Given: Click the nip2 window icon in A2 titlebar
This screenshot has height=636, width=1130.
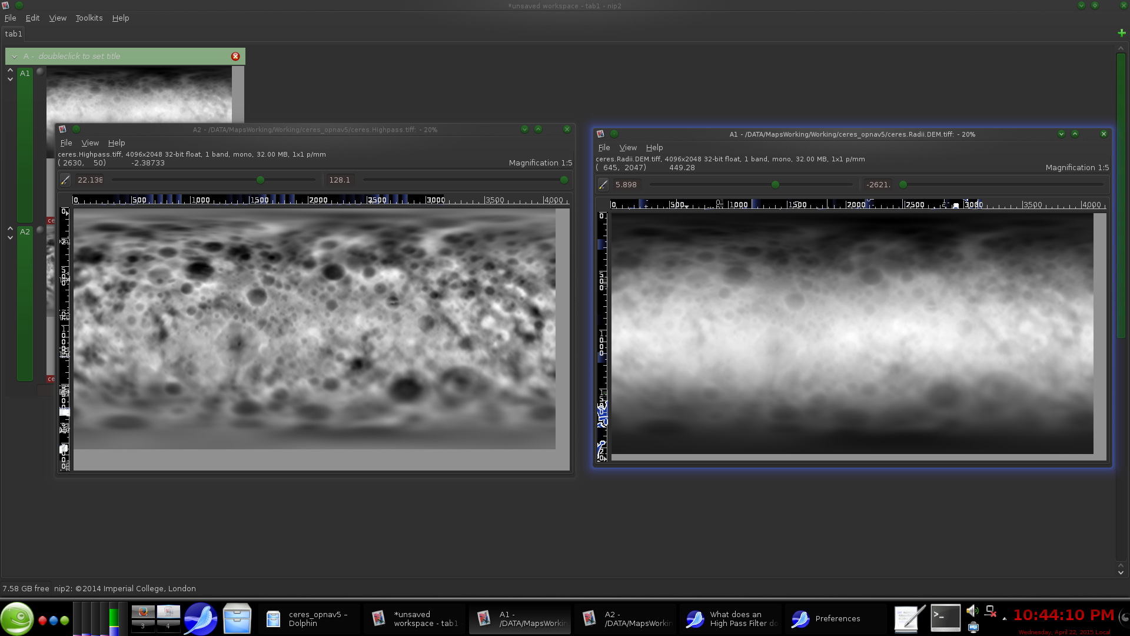Looking at the screenshot, I should [62, 130].
